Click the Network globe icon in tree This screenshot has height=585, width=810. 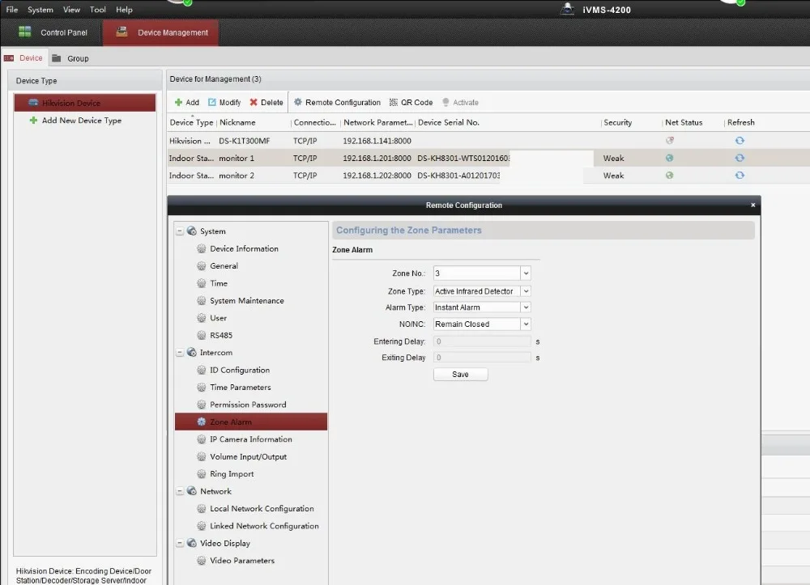[x=192, y=491]
